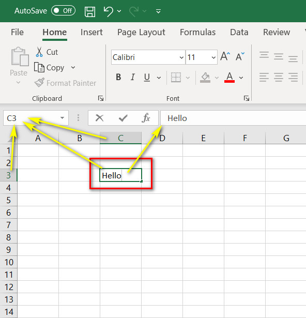Click the Save floppy disk icon
The image size is (306, 318).
click(x=90, y=11)
